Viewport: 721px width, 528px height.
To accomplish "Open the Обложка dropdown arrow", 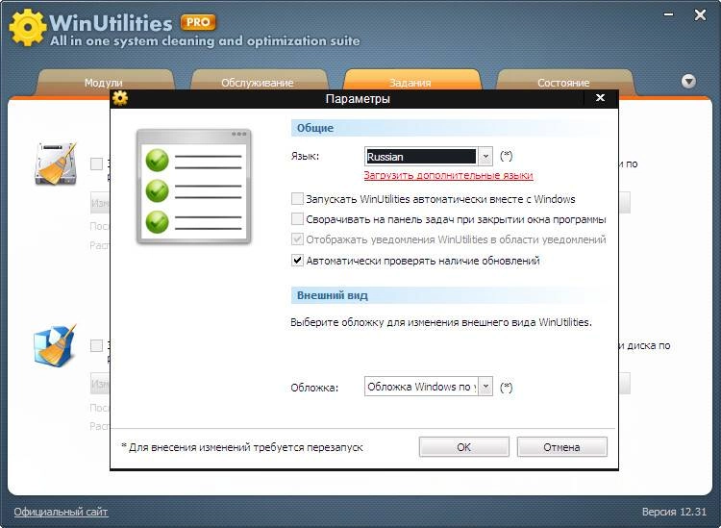I will 485,387.
